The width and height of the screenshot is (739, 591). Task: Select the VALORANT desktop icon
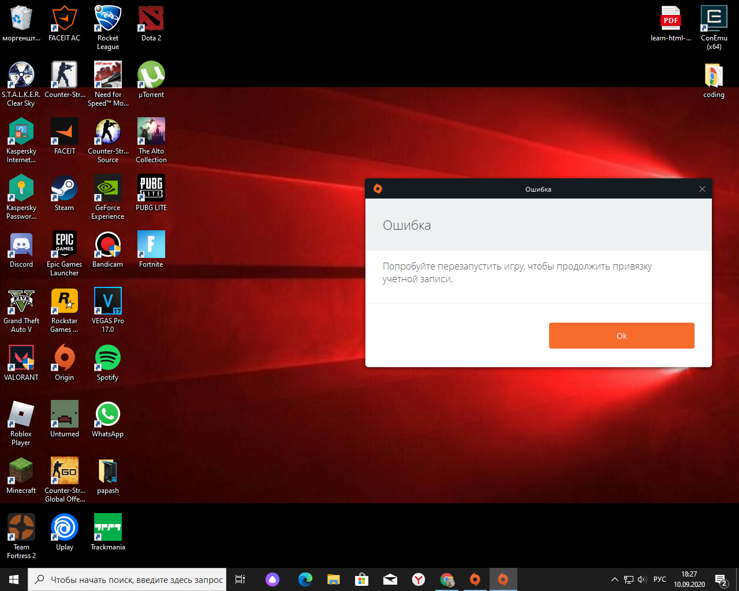coord(21,363)
